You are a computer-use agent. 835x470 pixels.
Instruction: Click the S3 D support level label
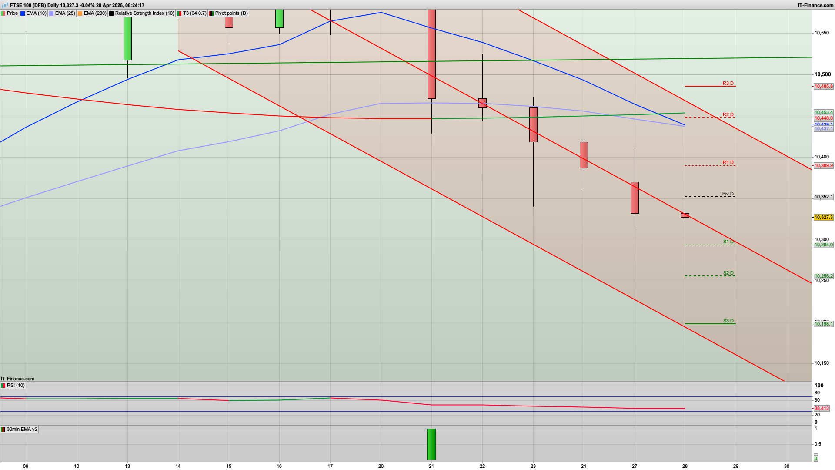pyautogui.click(x=728, y=321)
